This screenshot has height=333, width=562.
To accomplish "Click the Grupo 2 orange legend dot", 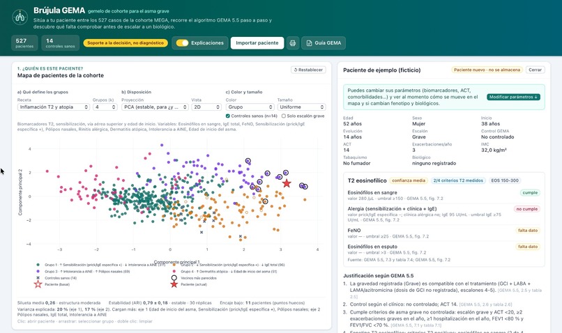I will [x=174, y=265].
